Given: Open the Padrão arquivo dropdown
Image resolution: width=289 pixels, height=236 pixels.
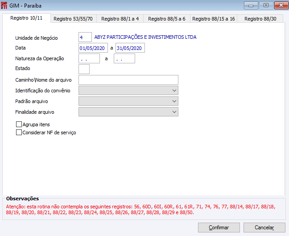Looking at the screenshot, I should click(128, 101).
